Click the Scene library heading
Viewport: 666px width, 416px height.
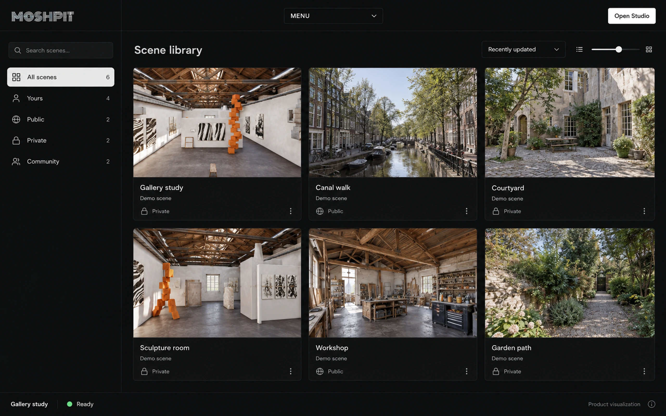point(168,50)
